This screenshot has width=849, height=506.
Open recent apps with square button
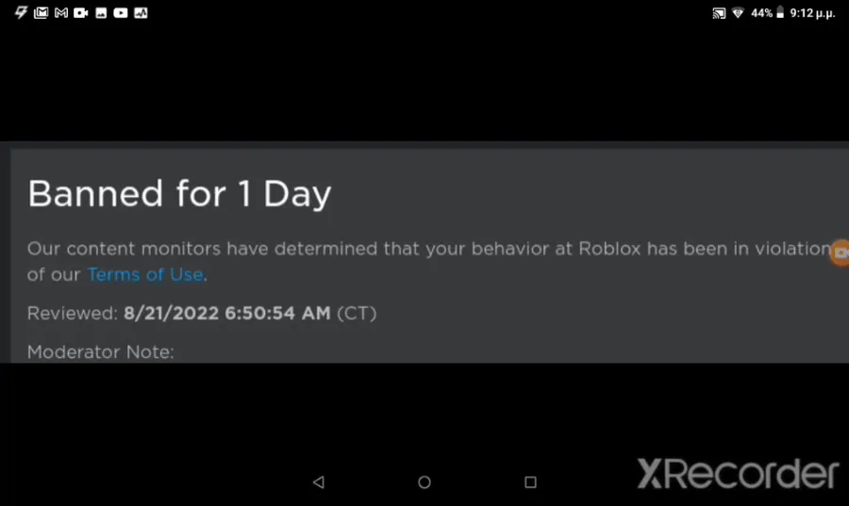[x=530, y=482]
